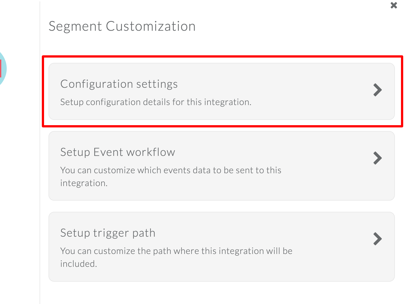Screen dimensions: 406x304
Task: Close the Segment Customization panel
Action: pos(393,5)
